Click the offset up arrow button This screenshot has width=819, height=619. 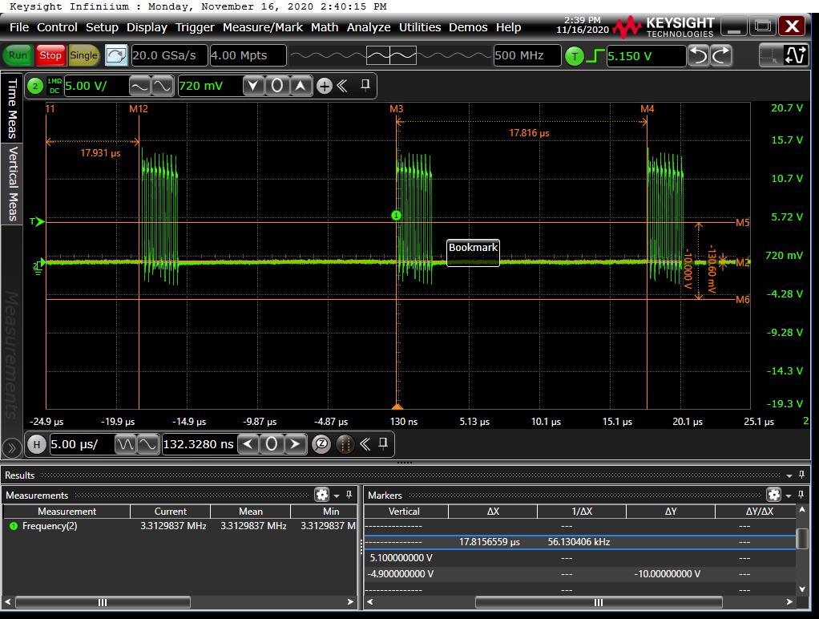click(301, 87)
